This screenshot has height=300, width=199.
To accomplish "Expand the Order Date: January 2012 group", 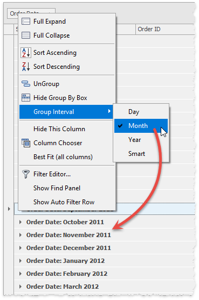I will (20, 261).
